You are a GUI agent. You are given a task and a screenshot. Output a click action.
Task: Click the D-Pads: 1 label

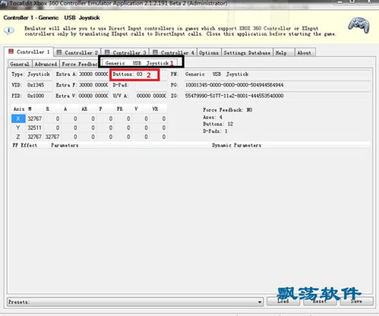[215, 131]
